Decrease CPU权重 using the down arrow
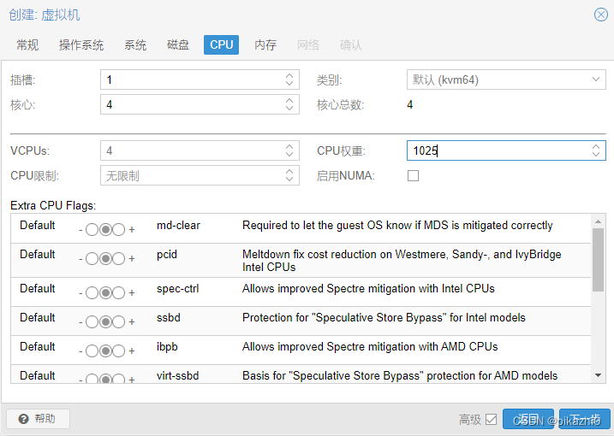The height and width of the screenshot is (436, 614). [x=596, y=155]
